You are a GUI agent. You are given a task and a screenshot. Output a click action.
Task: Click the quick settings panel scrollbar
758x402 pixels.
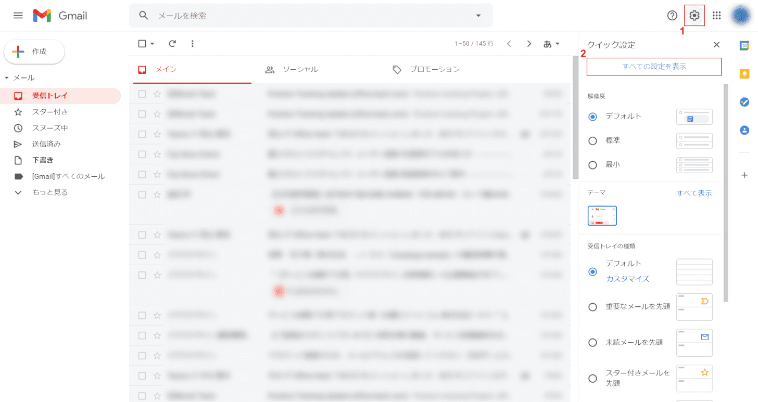(x=726, y=192)
